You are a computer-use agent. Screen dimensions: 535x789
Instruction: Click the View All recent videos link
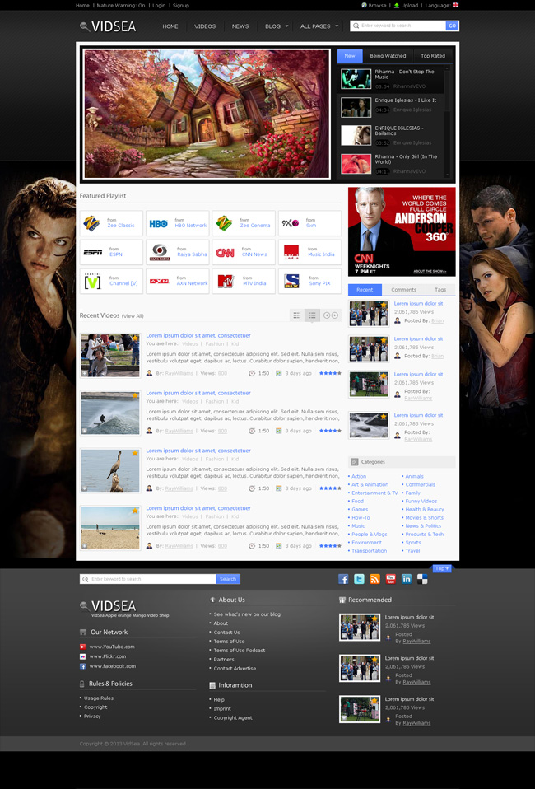click(x=133, y=316)
